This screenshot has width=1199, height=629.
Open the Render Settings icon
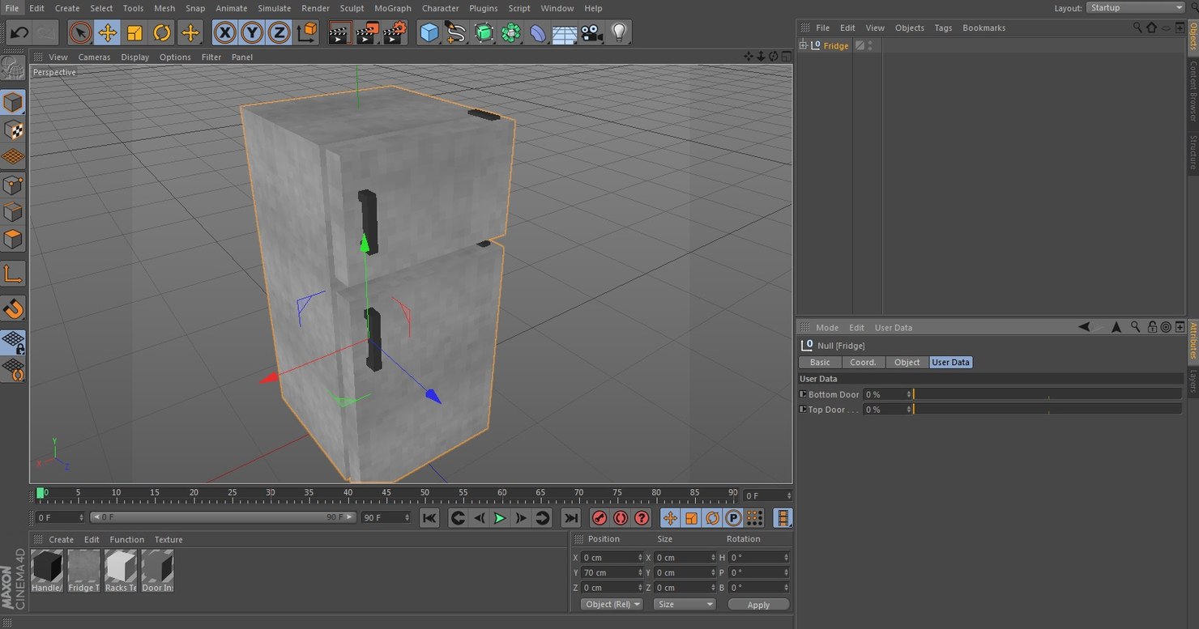[395, 32]
